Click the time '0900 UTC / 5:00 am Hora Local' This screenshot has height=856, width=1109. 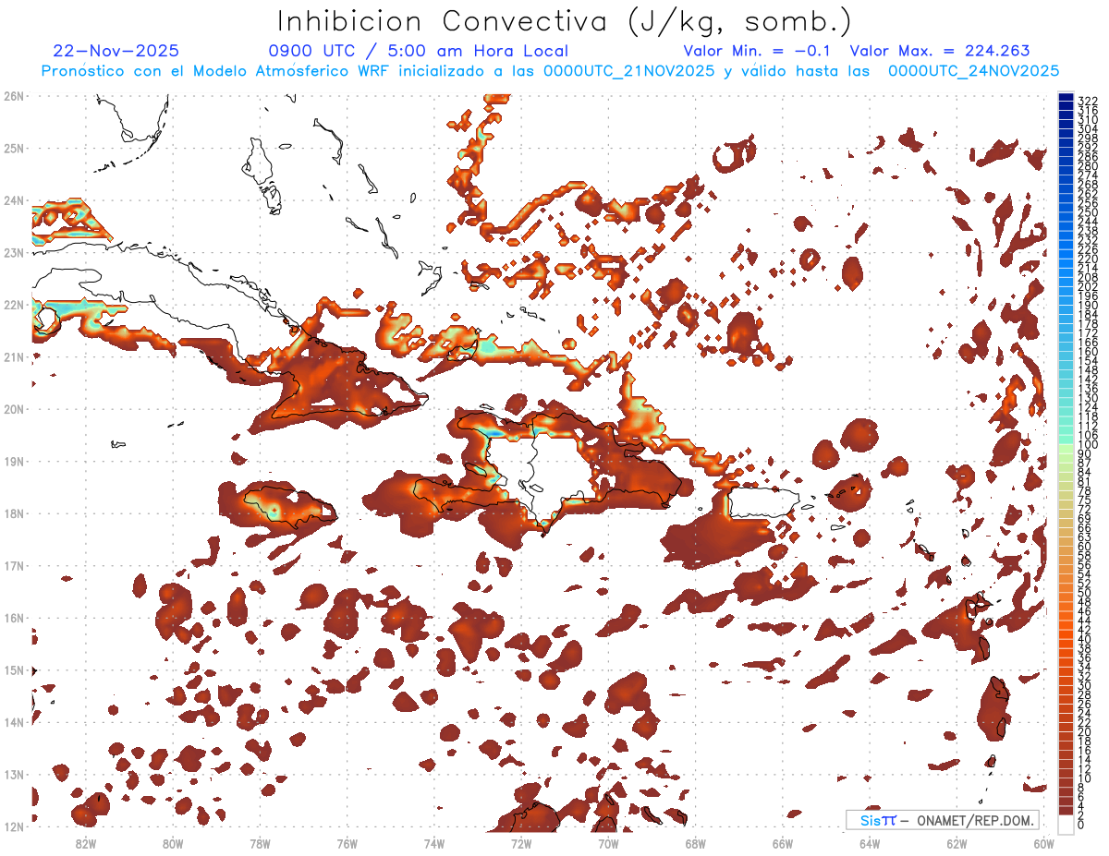click(418, 51)
